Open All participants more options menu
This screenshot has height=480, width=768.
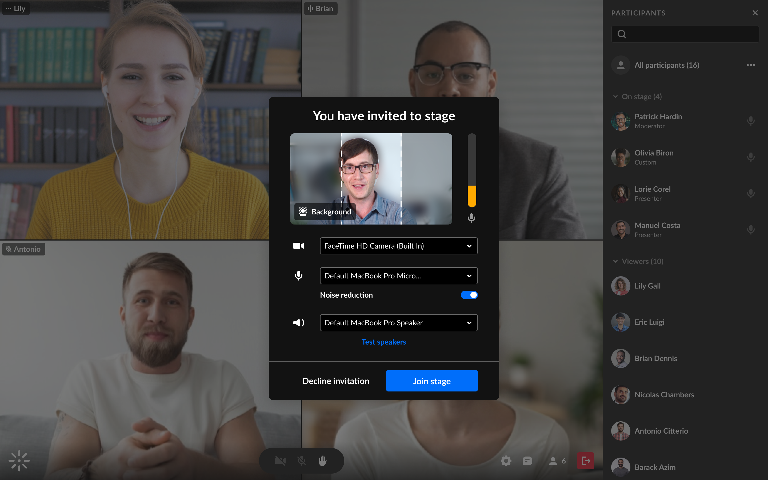[x=751, y=65]
